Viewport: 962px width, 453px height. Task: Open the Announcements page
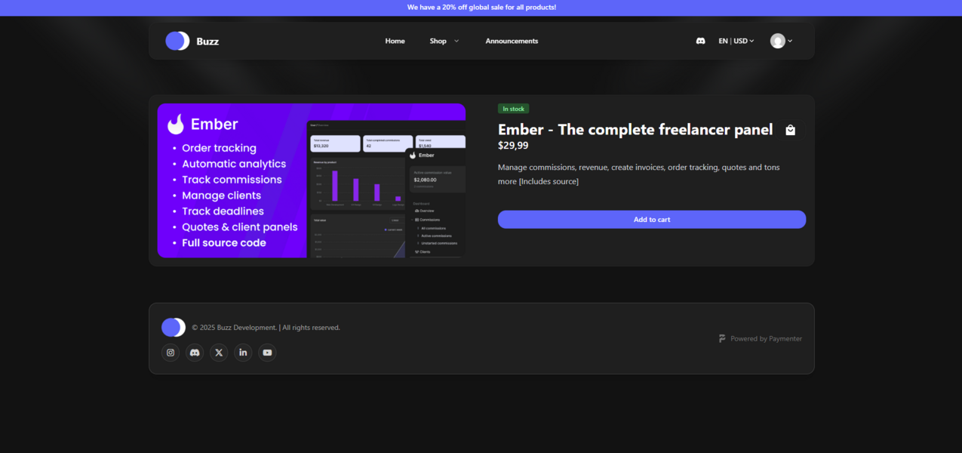click(x=512, y=41)
